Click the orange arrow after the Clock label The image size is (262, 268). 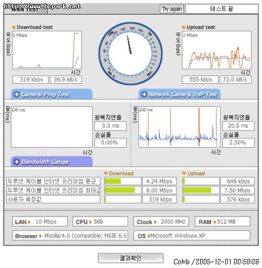(155, 222)
